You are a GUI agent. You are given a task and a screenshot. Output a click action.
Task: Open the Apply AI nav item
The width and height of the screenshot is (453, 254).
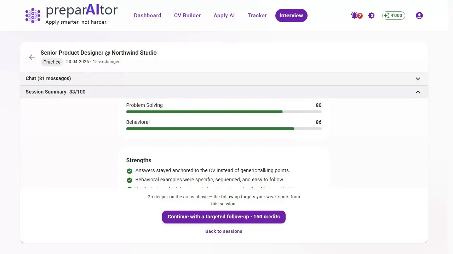point(224,16)
